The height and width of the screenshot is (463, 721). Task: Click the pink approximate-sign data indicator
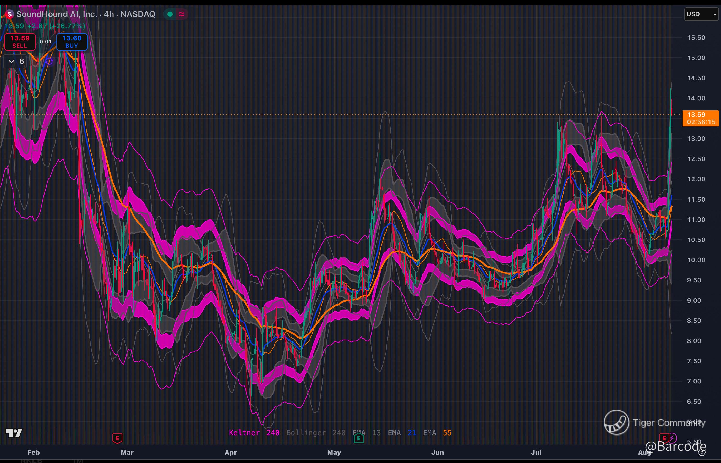(x=181, y=14)
